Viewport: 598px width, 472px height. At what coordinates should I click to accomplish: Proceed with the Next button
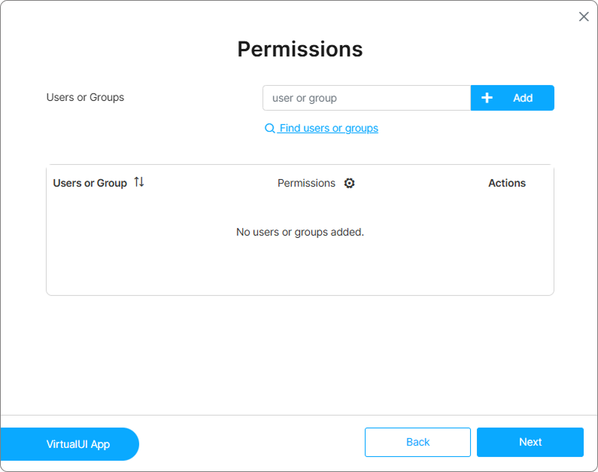click(530, 442)
